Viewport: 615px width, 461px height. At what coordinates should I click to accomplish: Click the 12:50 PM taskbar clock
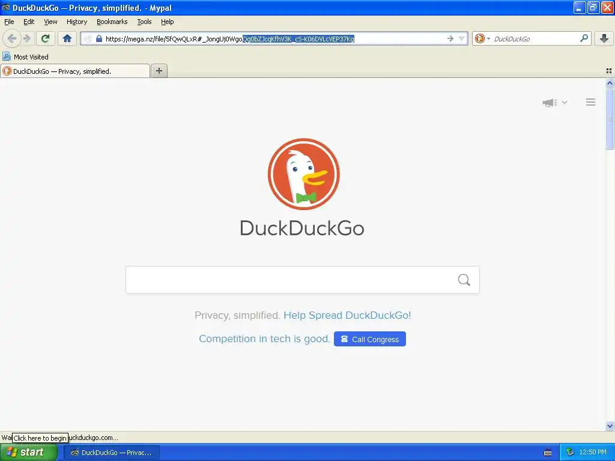[x=593, y=453]
